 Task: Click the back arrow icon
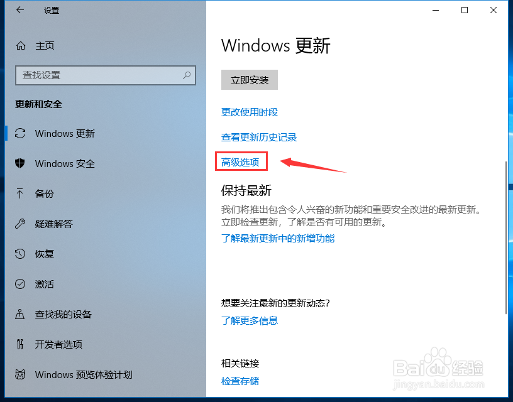click(x=20, y=10)
